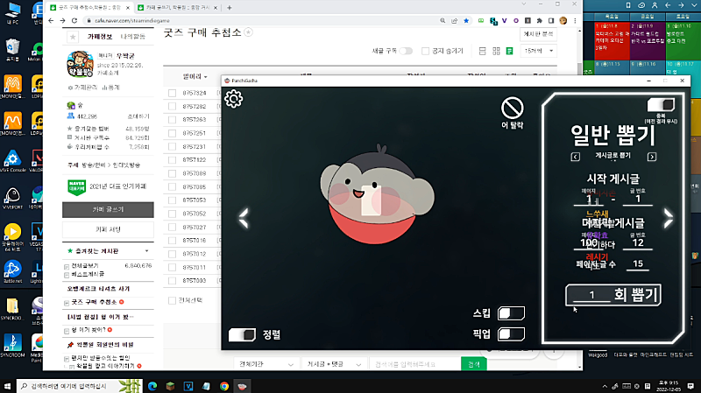Image resolution: width=701 pixels, height=393 pixels.
Task: Switch draw mode with left bracket arrow
Action: pos(576,157)
